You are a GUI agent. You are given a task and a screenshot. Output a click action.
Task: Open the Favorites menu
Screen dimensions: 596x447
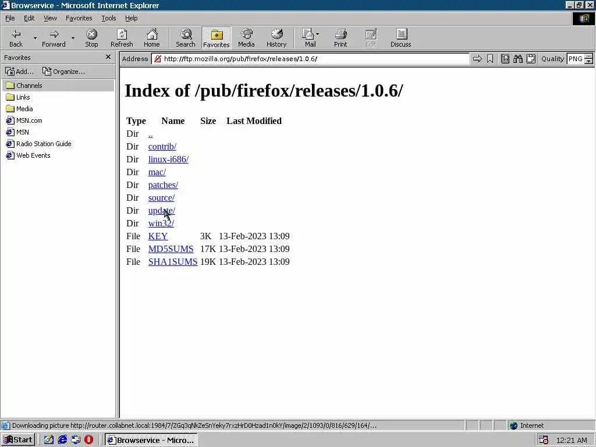tap(79, 18)
